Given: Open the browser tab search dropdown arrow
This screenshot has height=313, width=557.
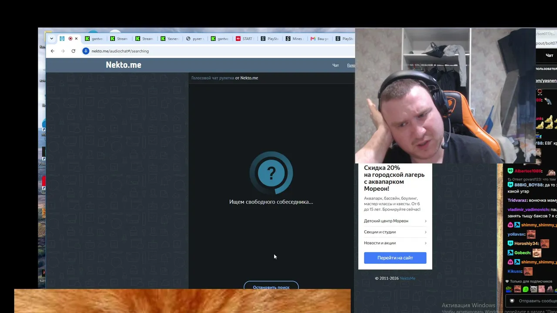Looking at the screenshot, I should click(x=51, y=39).
